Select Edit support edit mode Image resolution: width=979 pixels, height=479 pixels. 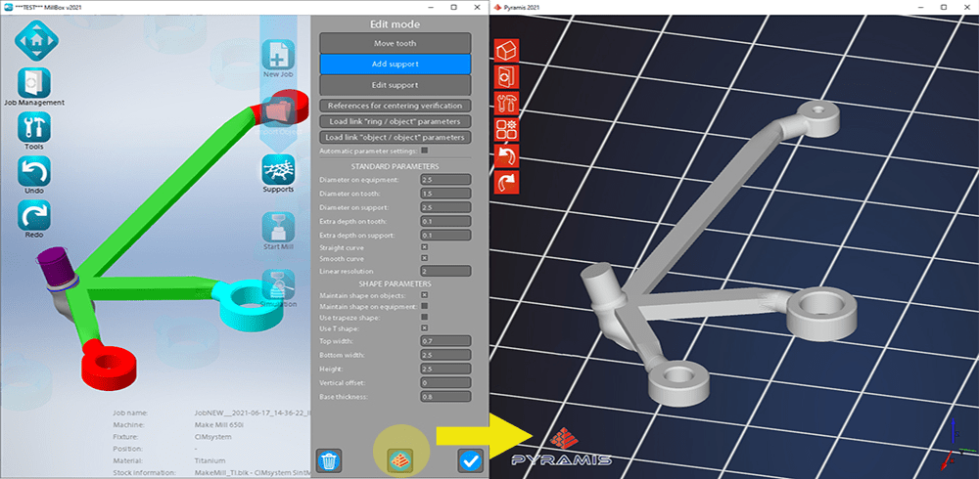click(x=396, y=85)
